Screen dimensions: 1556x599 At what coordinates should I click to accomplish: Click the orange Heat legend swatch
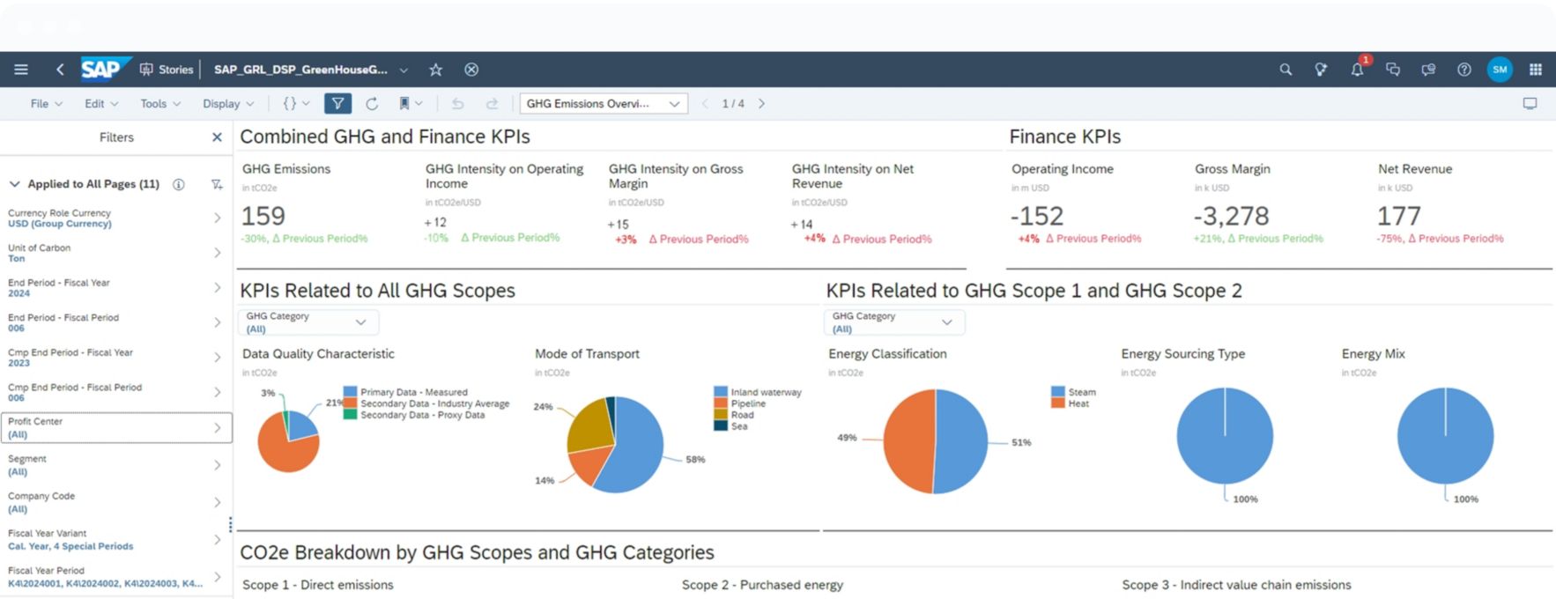click(x=1058, y=403)
